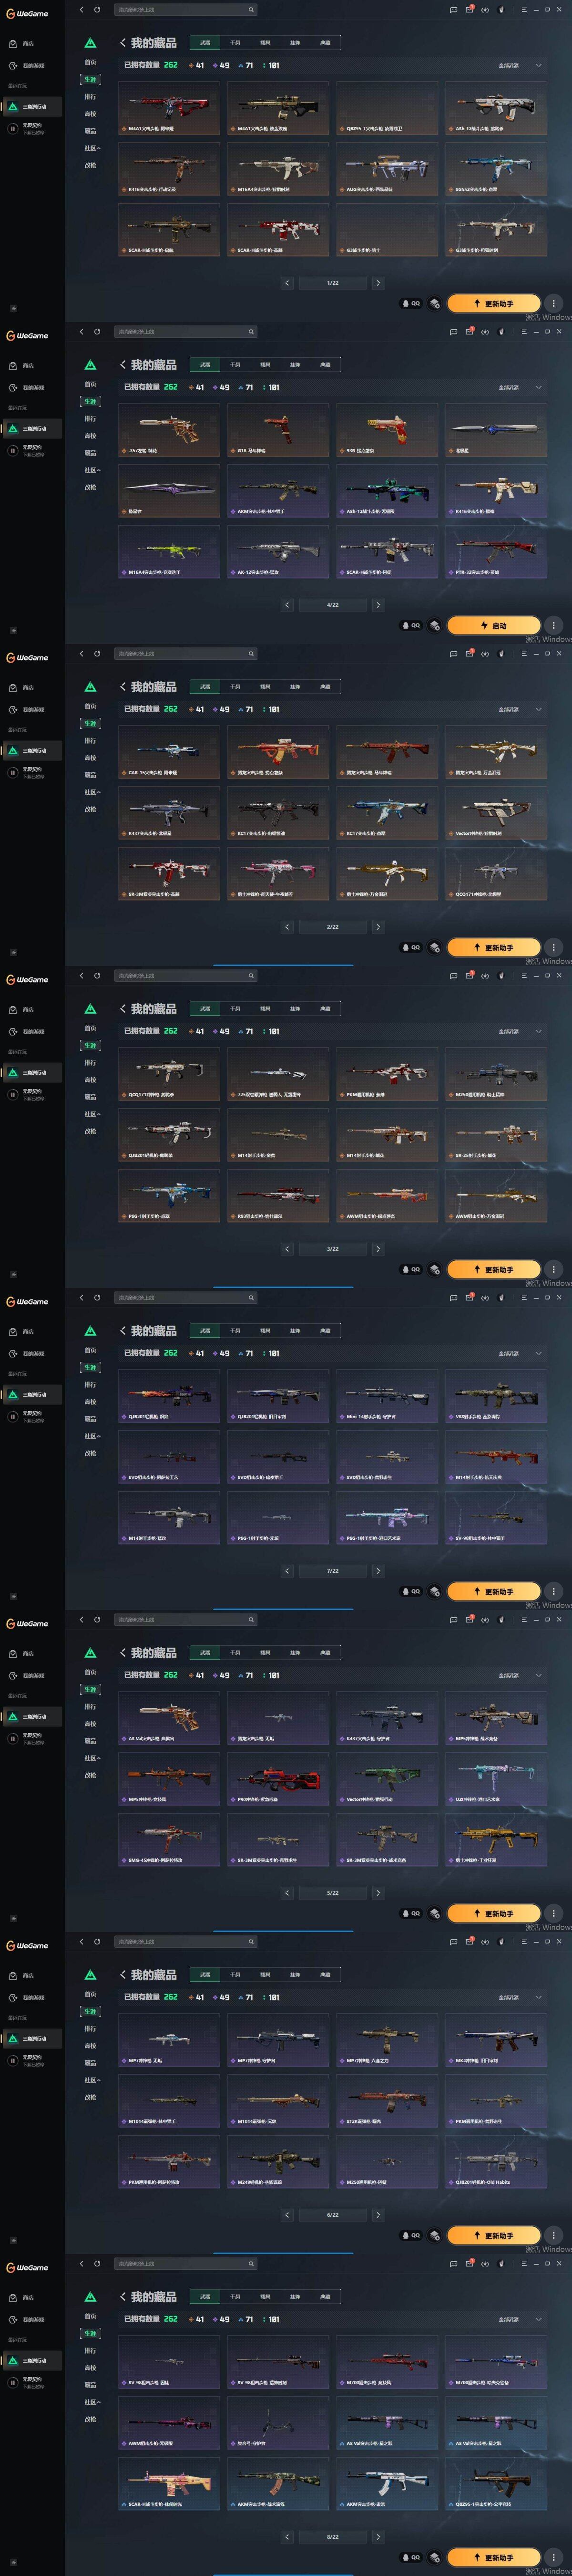
Task: Open the three-dot more menu beside 启动 in the 4/22 window
Action: (x=553, y=625)
